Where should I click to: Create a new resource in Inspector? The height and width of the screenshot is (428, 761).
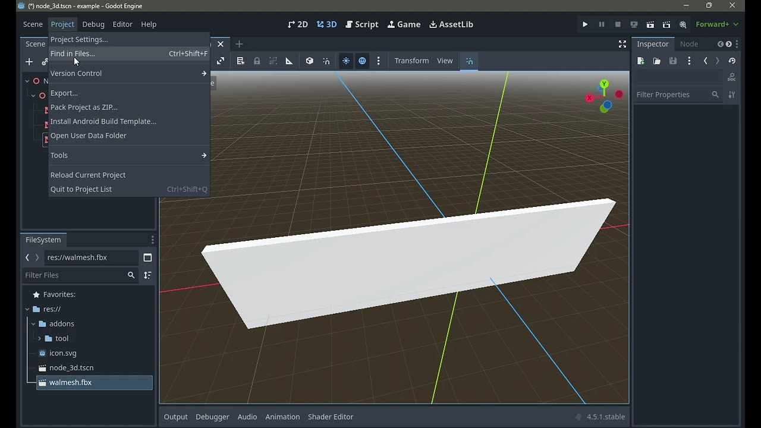coord(641,61)
